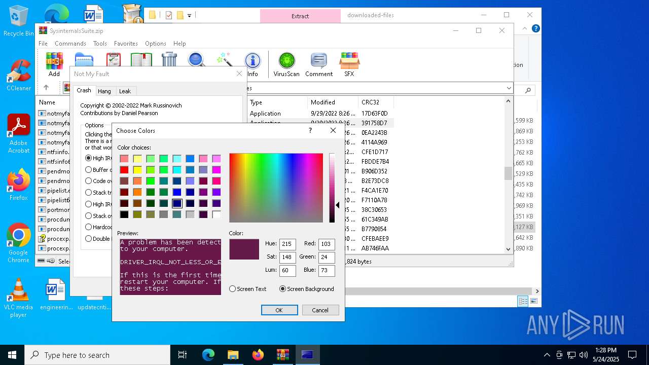Pick the white color swatch
649x365 pixels.
click(217, 214)
